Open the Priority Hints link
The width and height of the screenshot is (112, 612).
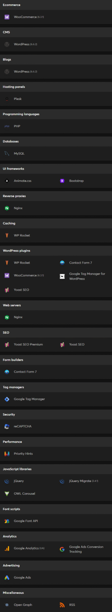(23, 454)
